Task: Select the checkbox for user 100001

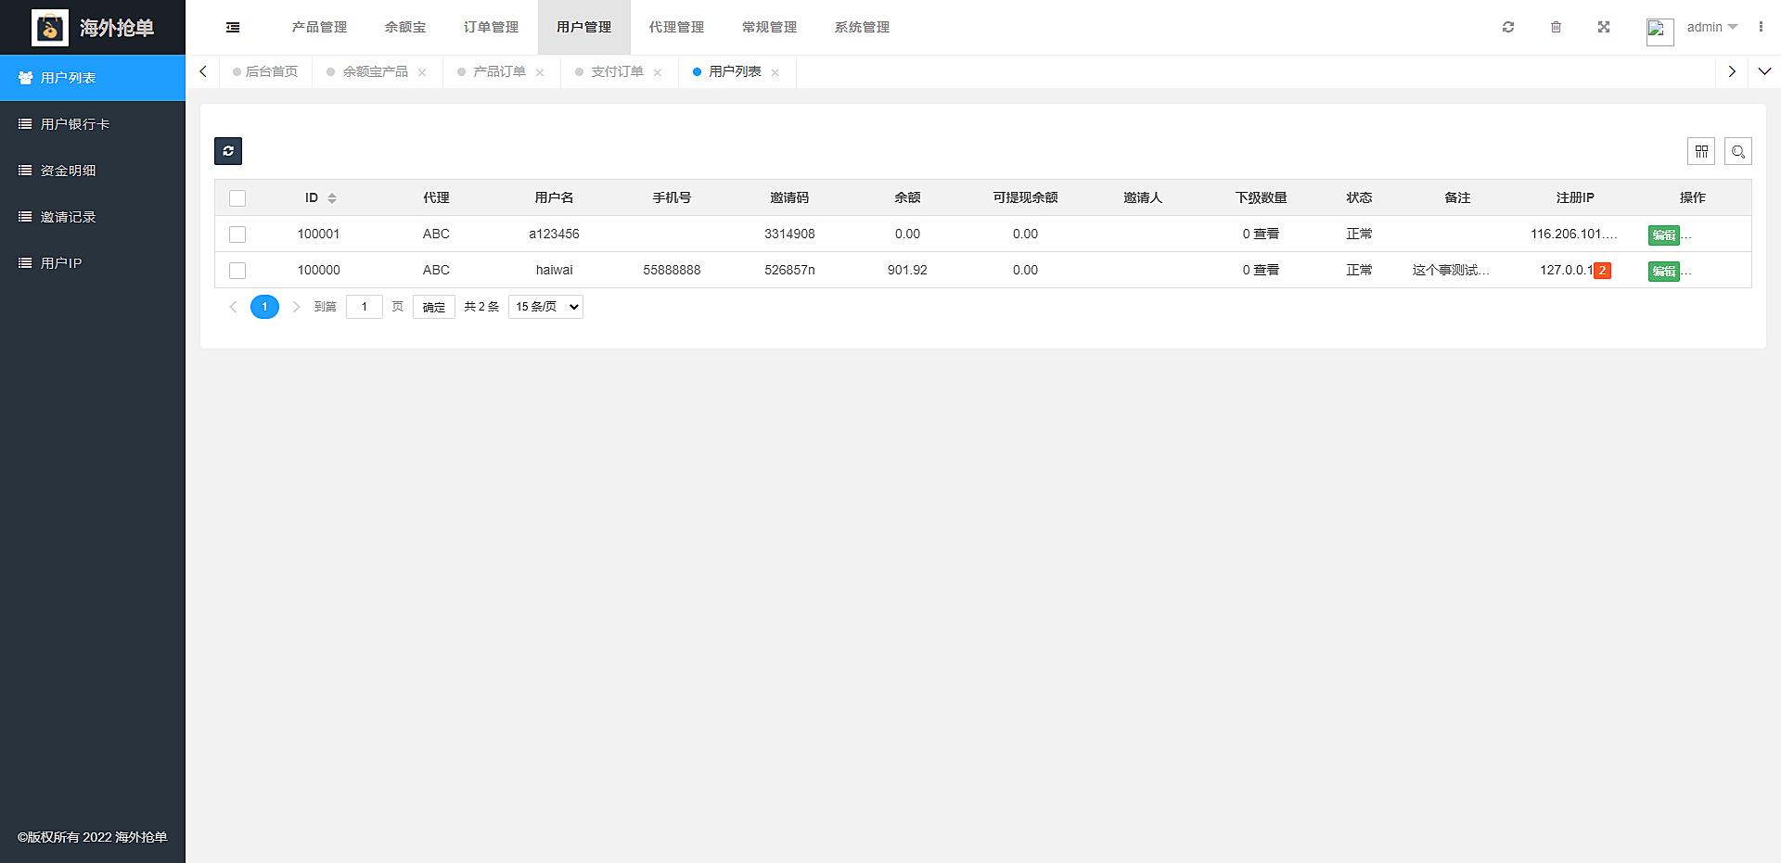Action: point(237,235)
